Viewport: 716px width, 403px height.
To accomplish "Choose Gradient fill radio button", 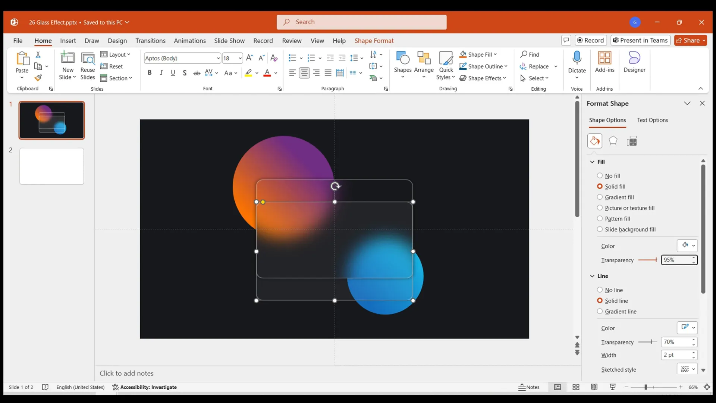I will pyautogui.click(x=615, y=197).
